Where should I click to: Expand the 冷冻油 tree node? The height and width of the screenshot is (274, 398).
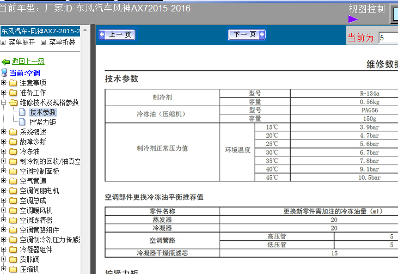[4, 151]
